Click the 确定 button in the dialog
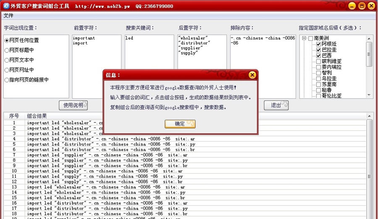The width and height of the screenshot is (378, 219). tap(180, 124)
